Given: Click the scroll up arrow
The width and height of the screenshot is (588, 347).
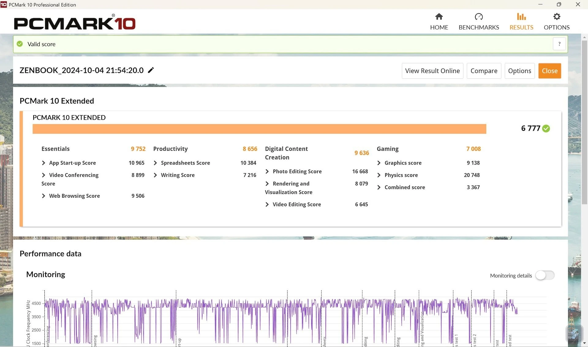Looking at the screenshot, I should pos(584,37).
